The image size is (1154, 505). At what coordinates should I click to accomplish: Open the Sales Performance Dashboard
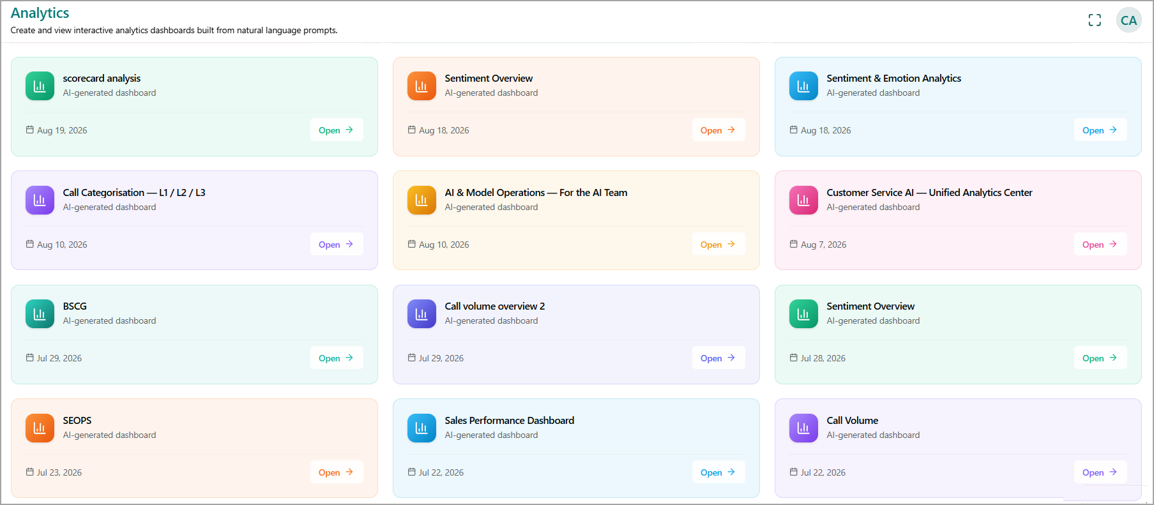pos(718,472)
